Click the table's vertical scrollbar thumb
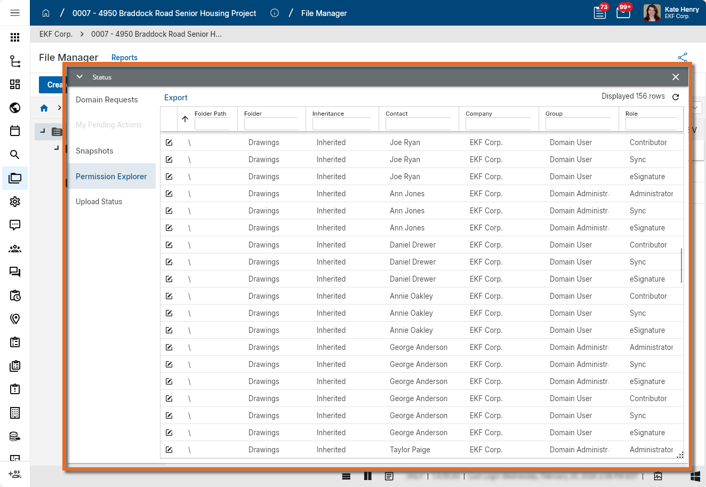 pyautogui.click(x=681, y=266)
